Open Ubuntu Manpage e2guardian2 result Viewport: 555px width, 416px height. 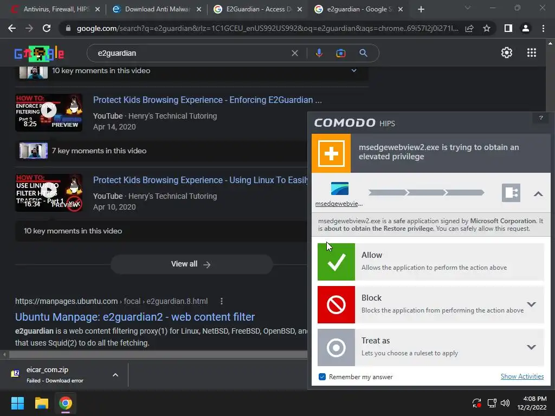(135, 316)
